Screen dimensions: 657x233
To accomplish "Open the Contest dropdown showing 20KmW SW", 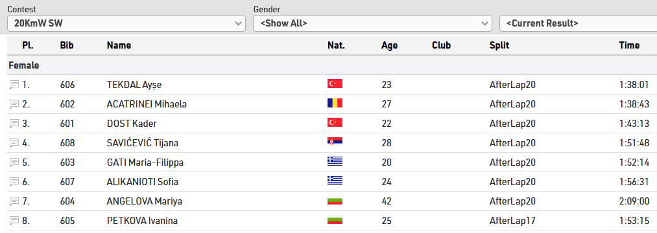I will [126, 23].
